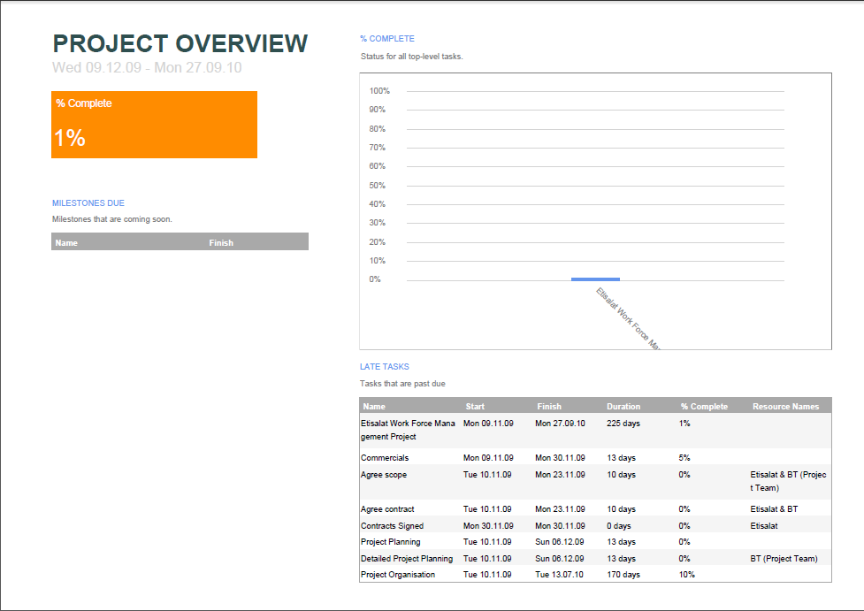864x611 pixels.
Task: Click Finish header in milestones table
Action: point(221,243)
